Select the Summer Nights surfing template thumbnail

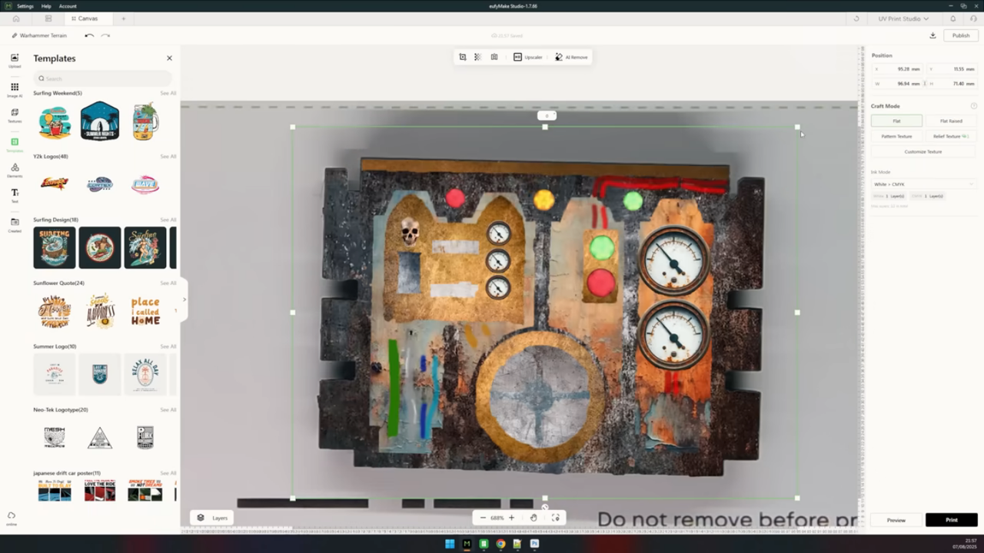tap(100, 121)
